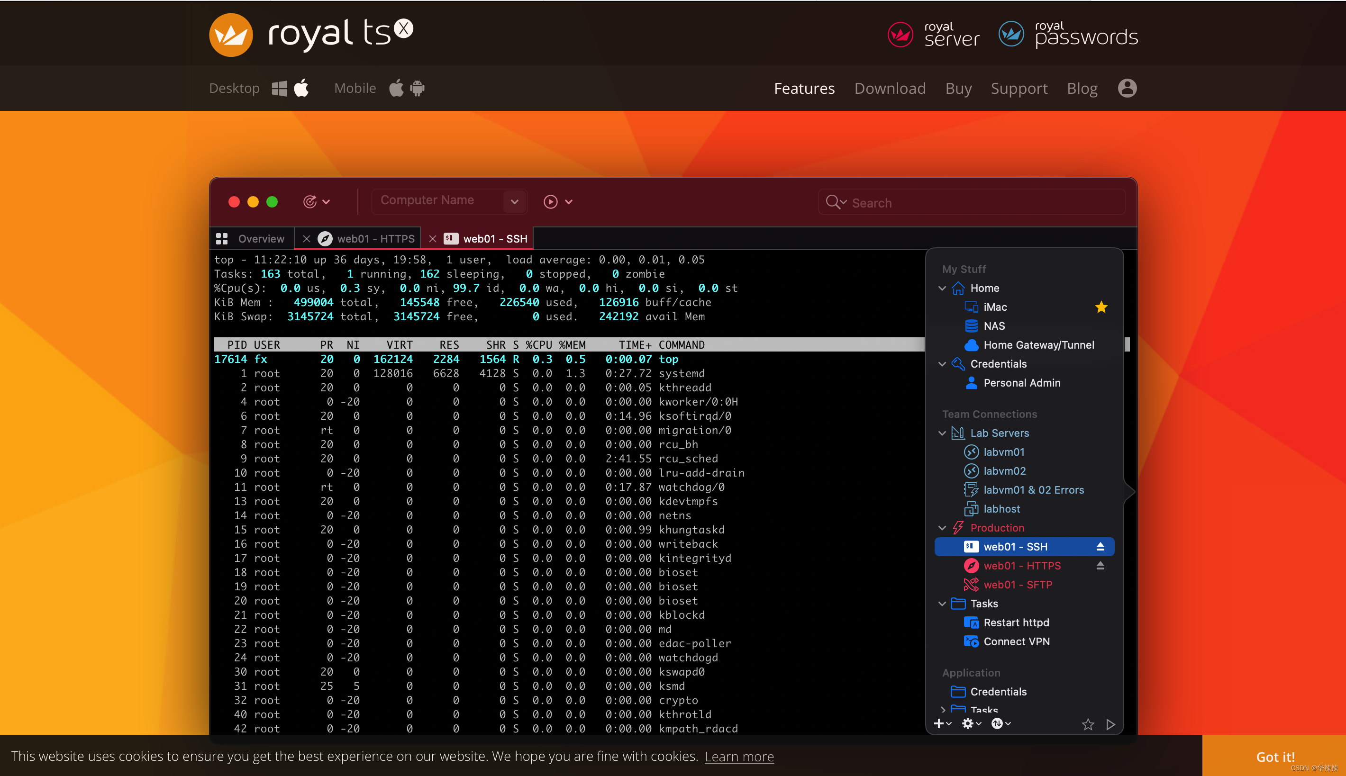Click the "17614" PID of top process
The width and height of the screenshot is (1346, 776).
click(x=230, y=359)
